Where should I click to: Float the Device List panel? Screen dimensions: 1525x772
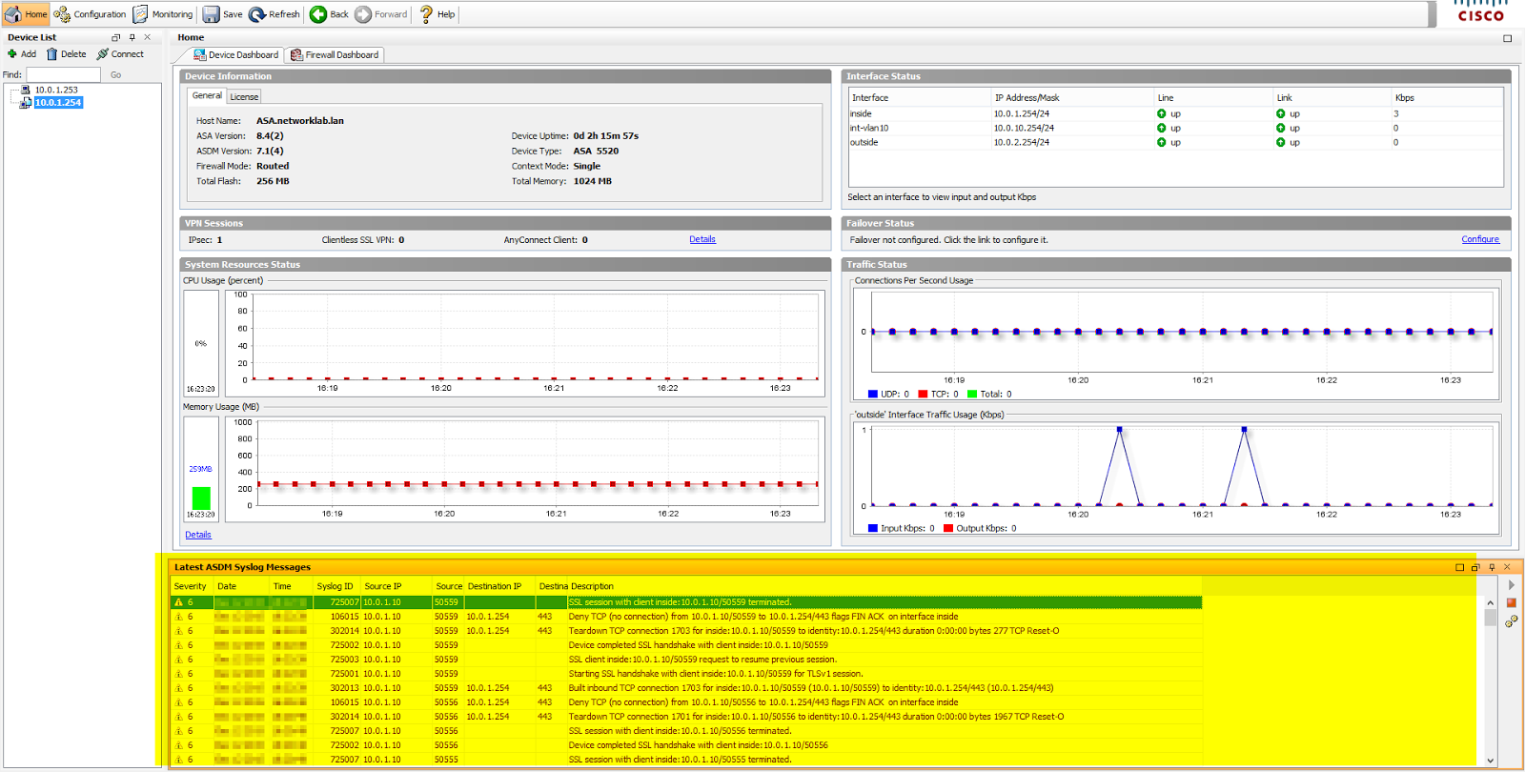pyautogui.click(x=116, y=38)
